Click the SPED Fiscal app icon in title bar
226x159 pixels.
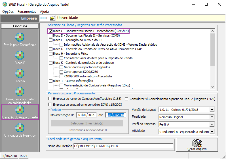(x=5, y=4)
